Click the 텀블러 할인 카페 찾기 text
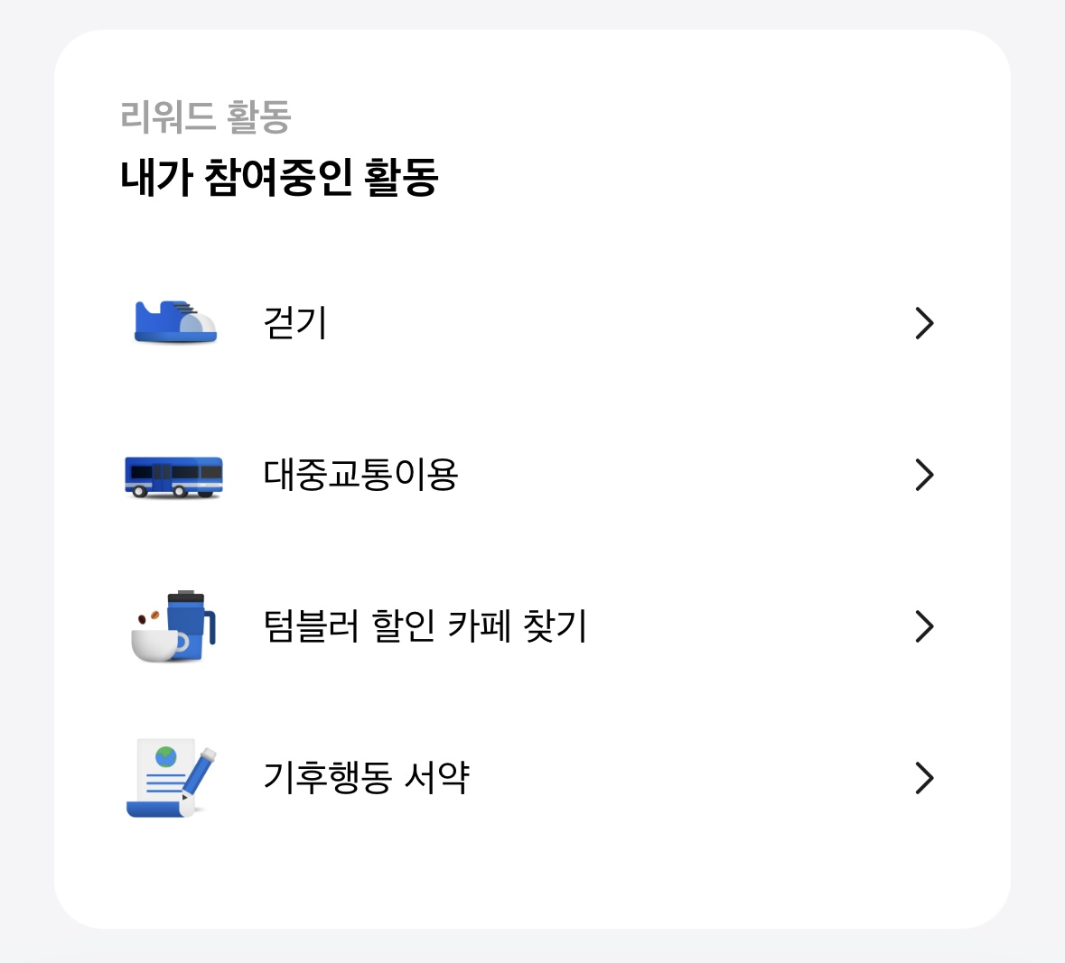Screen dimensions: 1065x963 425,626
